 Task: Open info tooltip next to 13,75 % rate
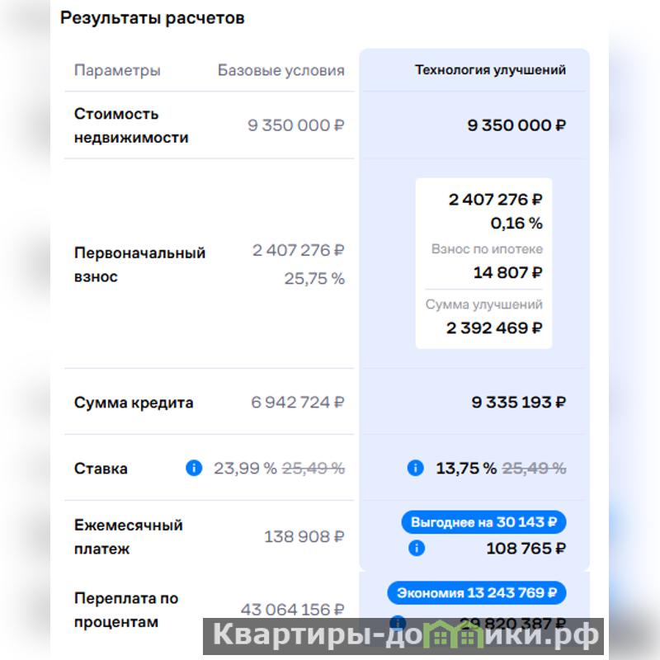coord(416,469)
